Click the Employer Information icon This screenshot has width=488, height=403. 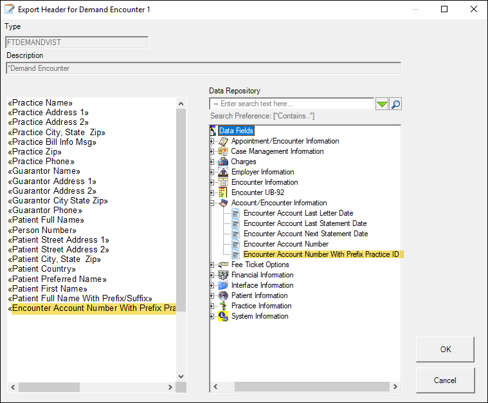[223, 172]
